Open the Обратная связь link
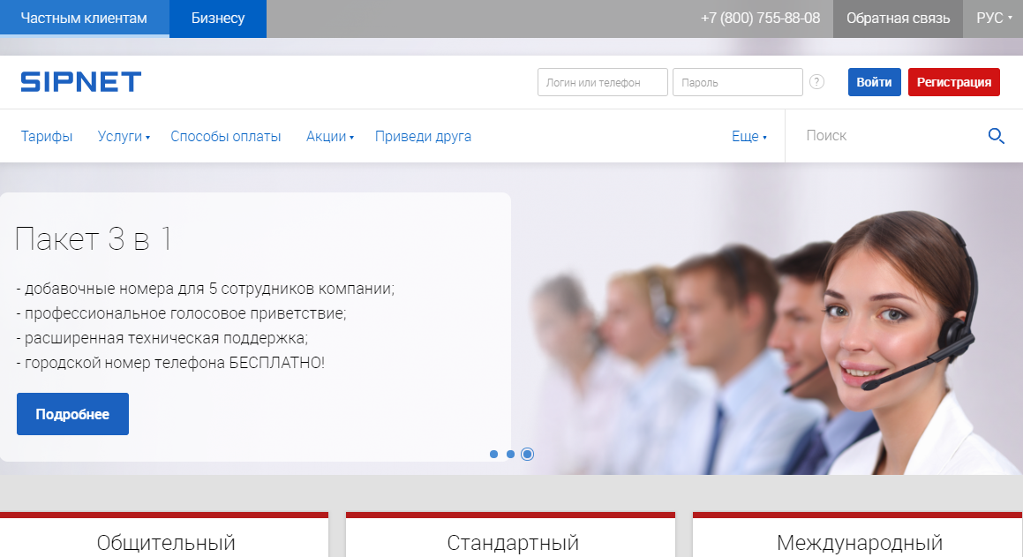Screen dimensions: 1023x557 tap(898, 18)
